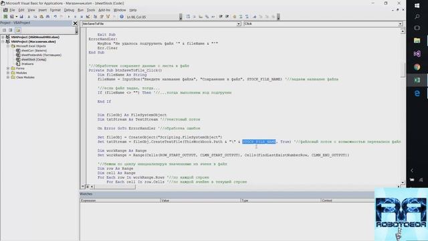Click the Indent icon on Edit toolbar
This screenshot has width=428, height=241.
[221, 17]
